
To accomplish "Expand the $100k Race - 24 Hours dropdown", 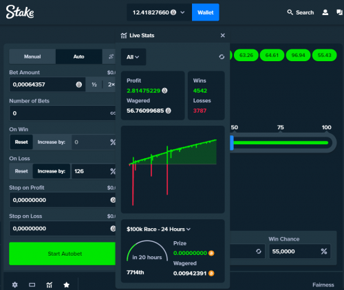I will pyautogui.click(x=158, y=230).
